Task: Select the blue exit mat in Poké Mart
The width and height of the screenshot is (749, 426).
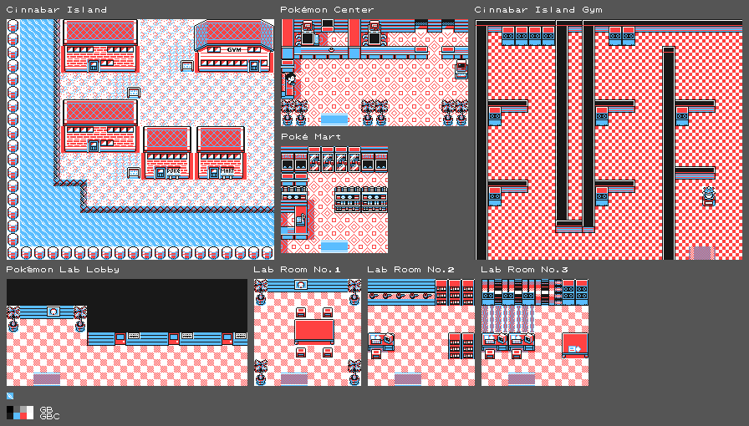Action: pos(334,247)
